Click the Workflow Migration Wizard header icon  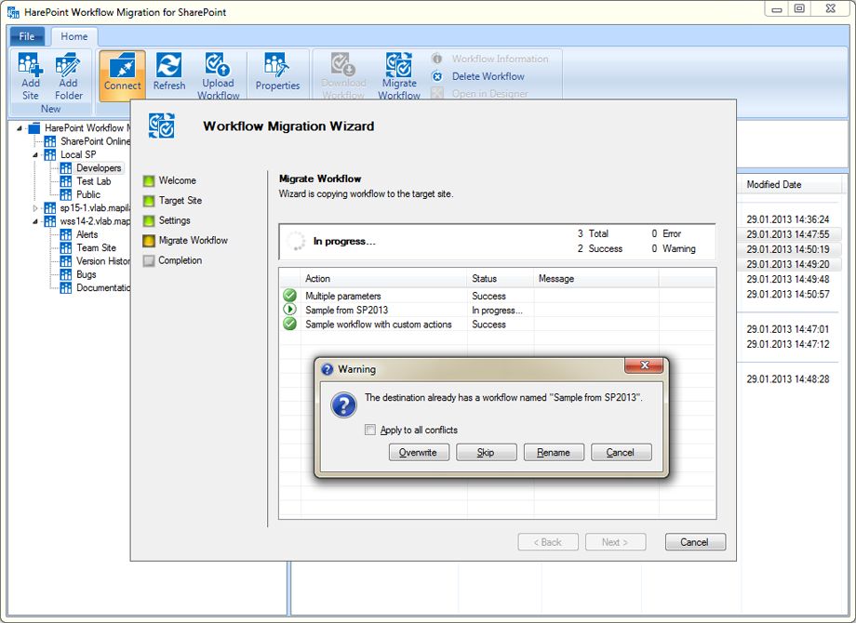click(162, 126)
